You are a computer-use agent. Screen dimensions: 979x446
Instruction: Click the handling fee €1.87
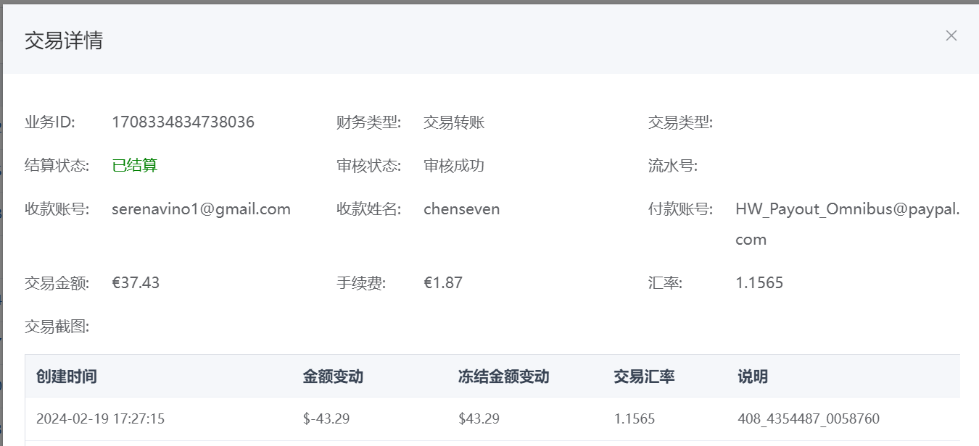[x=442, y=283]
